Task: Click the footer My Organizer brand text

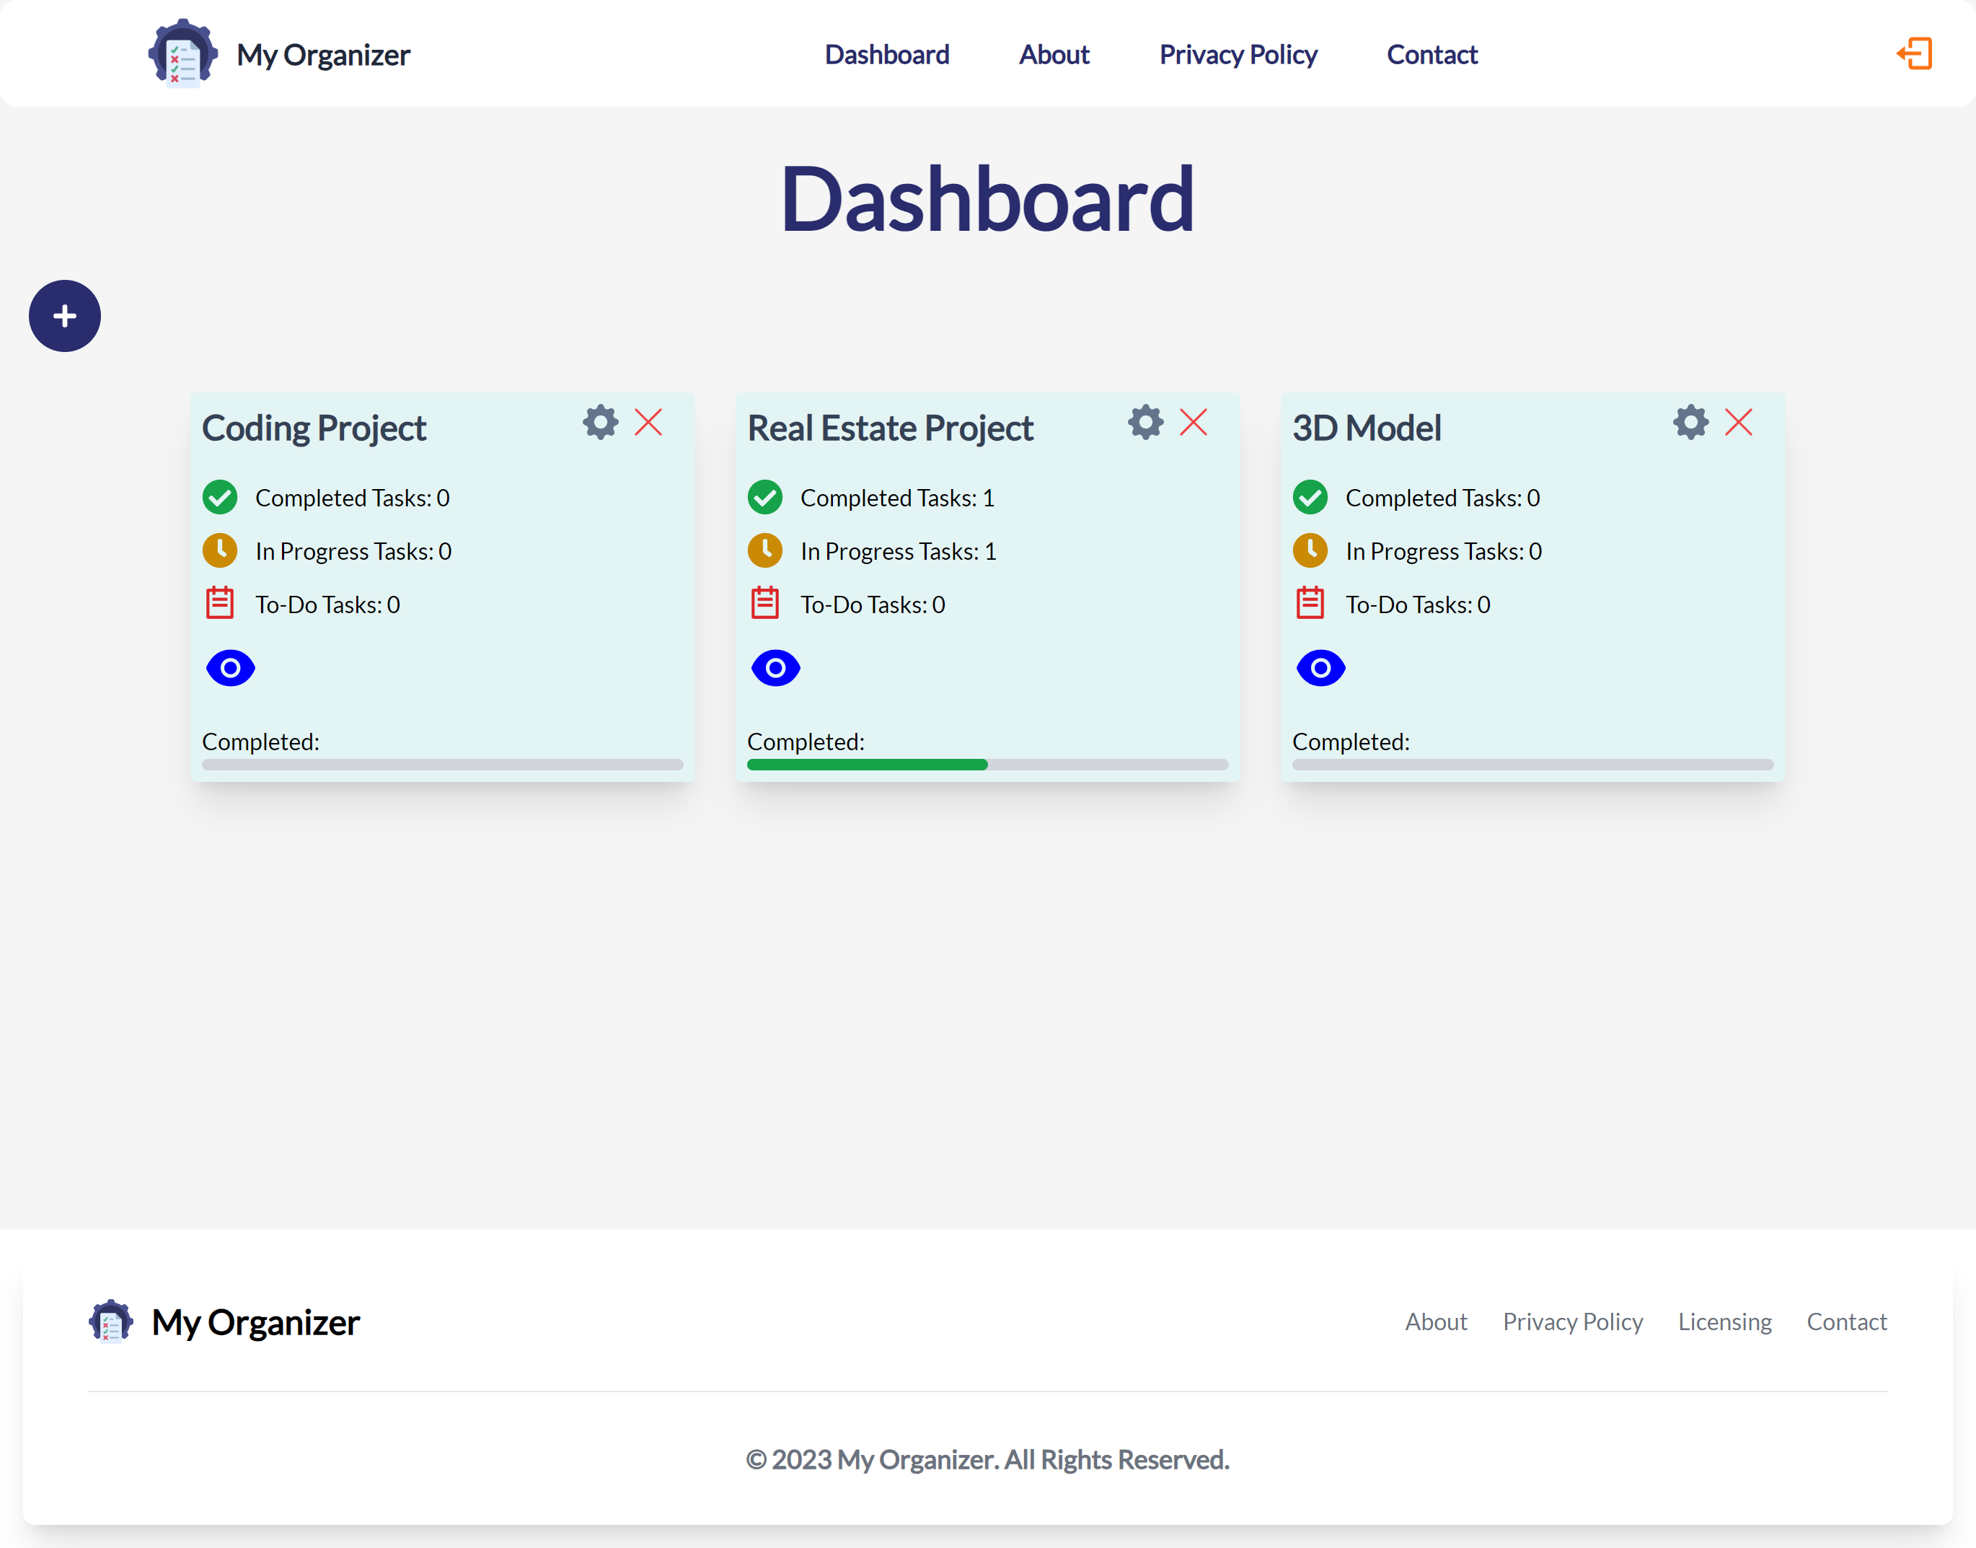Action: 255,1322
